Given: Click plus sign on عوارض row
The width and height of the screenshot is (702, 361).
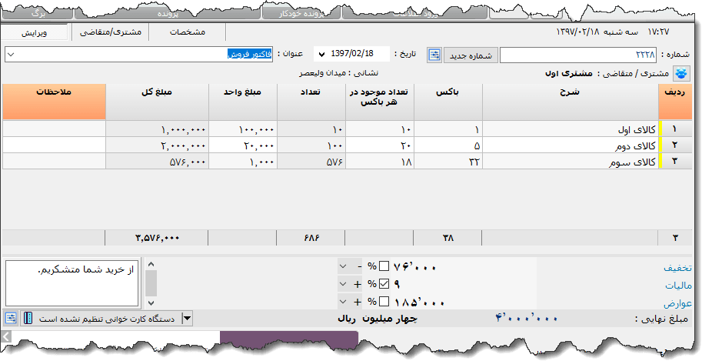Looking at the screenshot, I should [358, 303].
